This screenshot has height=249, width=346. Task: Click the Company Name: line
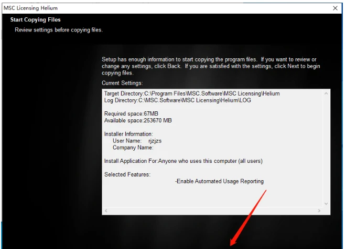pyautogui.click(x=133, y=148)
